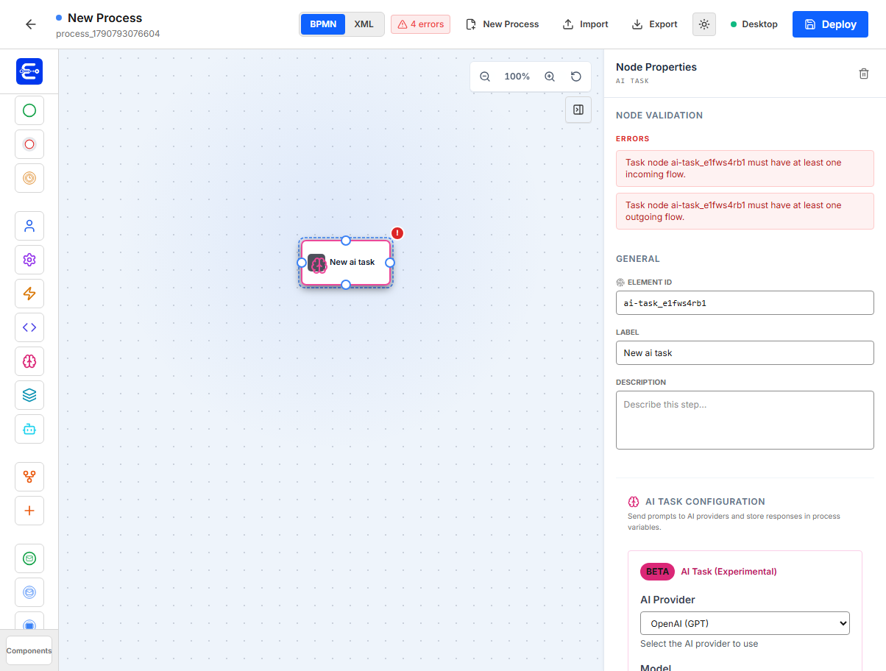Open the 4 errors indicator

point(420,24)
